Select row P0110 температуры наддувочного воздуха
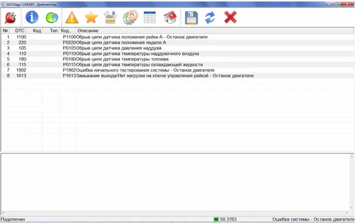 (177, 54)
